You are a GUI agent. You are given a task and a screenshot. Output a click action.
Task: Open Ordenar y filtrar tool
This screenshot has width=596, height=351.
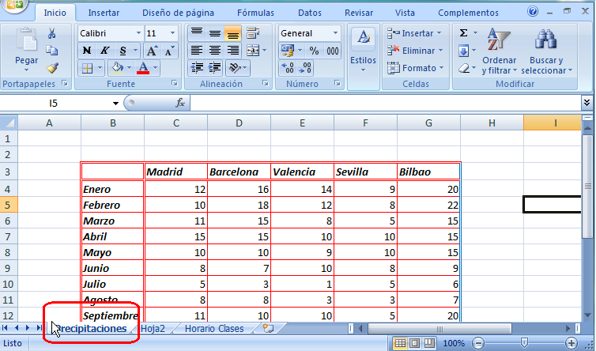(499, 52)
